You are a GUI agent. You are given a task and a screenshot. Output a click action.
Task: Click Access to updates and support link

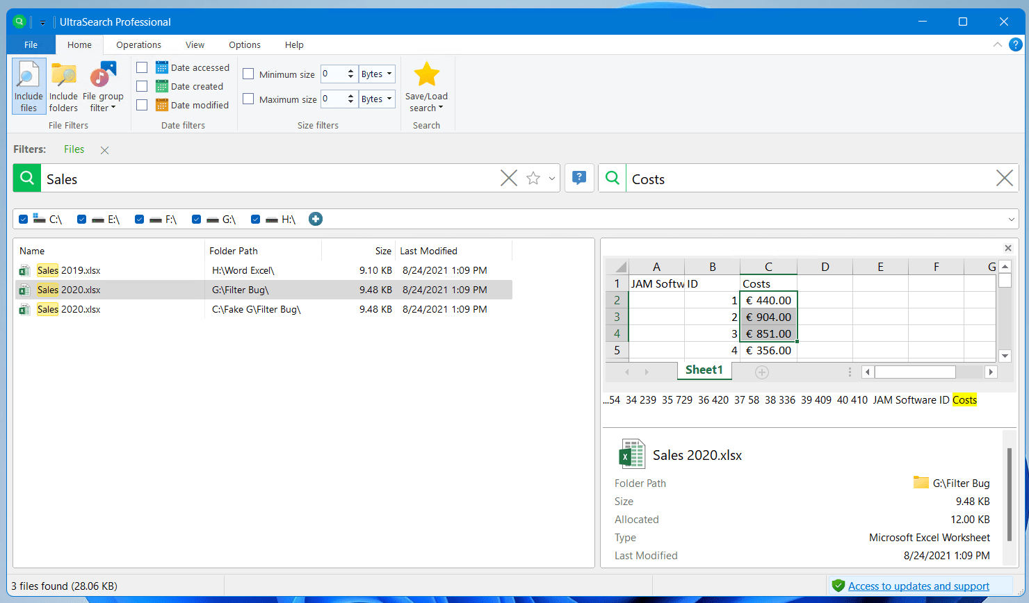tap(918, 586)
